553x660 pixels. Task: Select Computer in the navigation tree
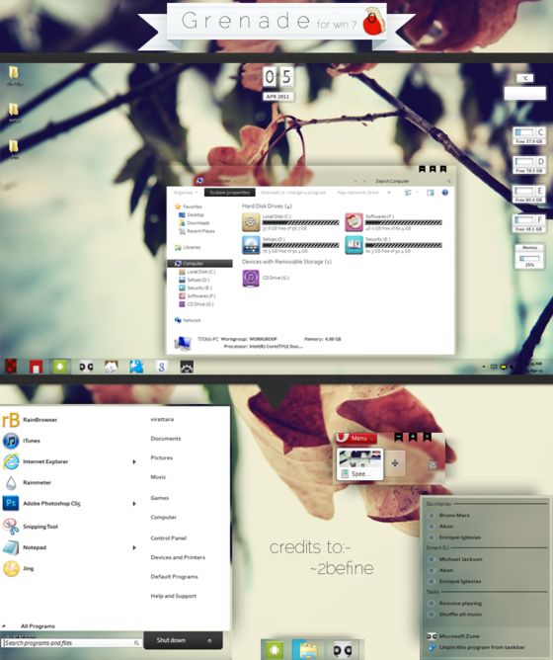pyautogui.click(x=199, y=264)
